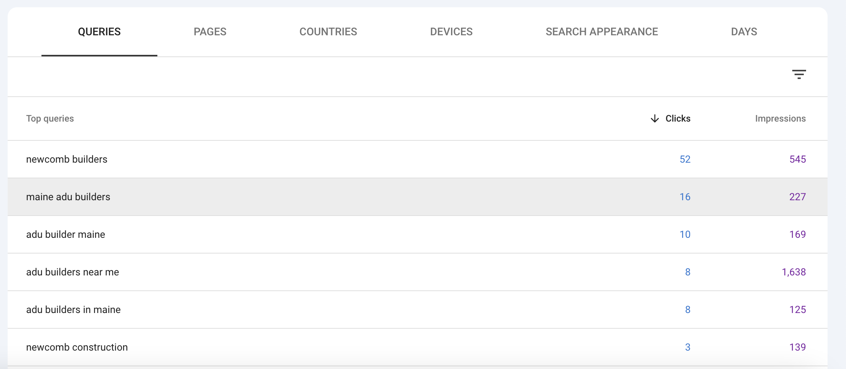Select the query 'newcomb builders'
846x369 pixels.
[x=66, y=159]
